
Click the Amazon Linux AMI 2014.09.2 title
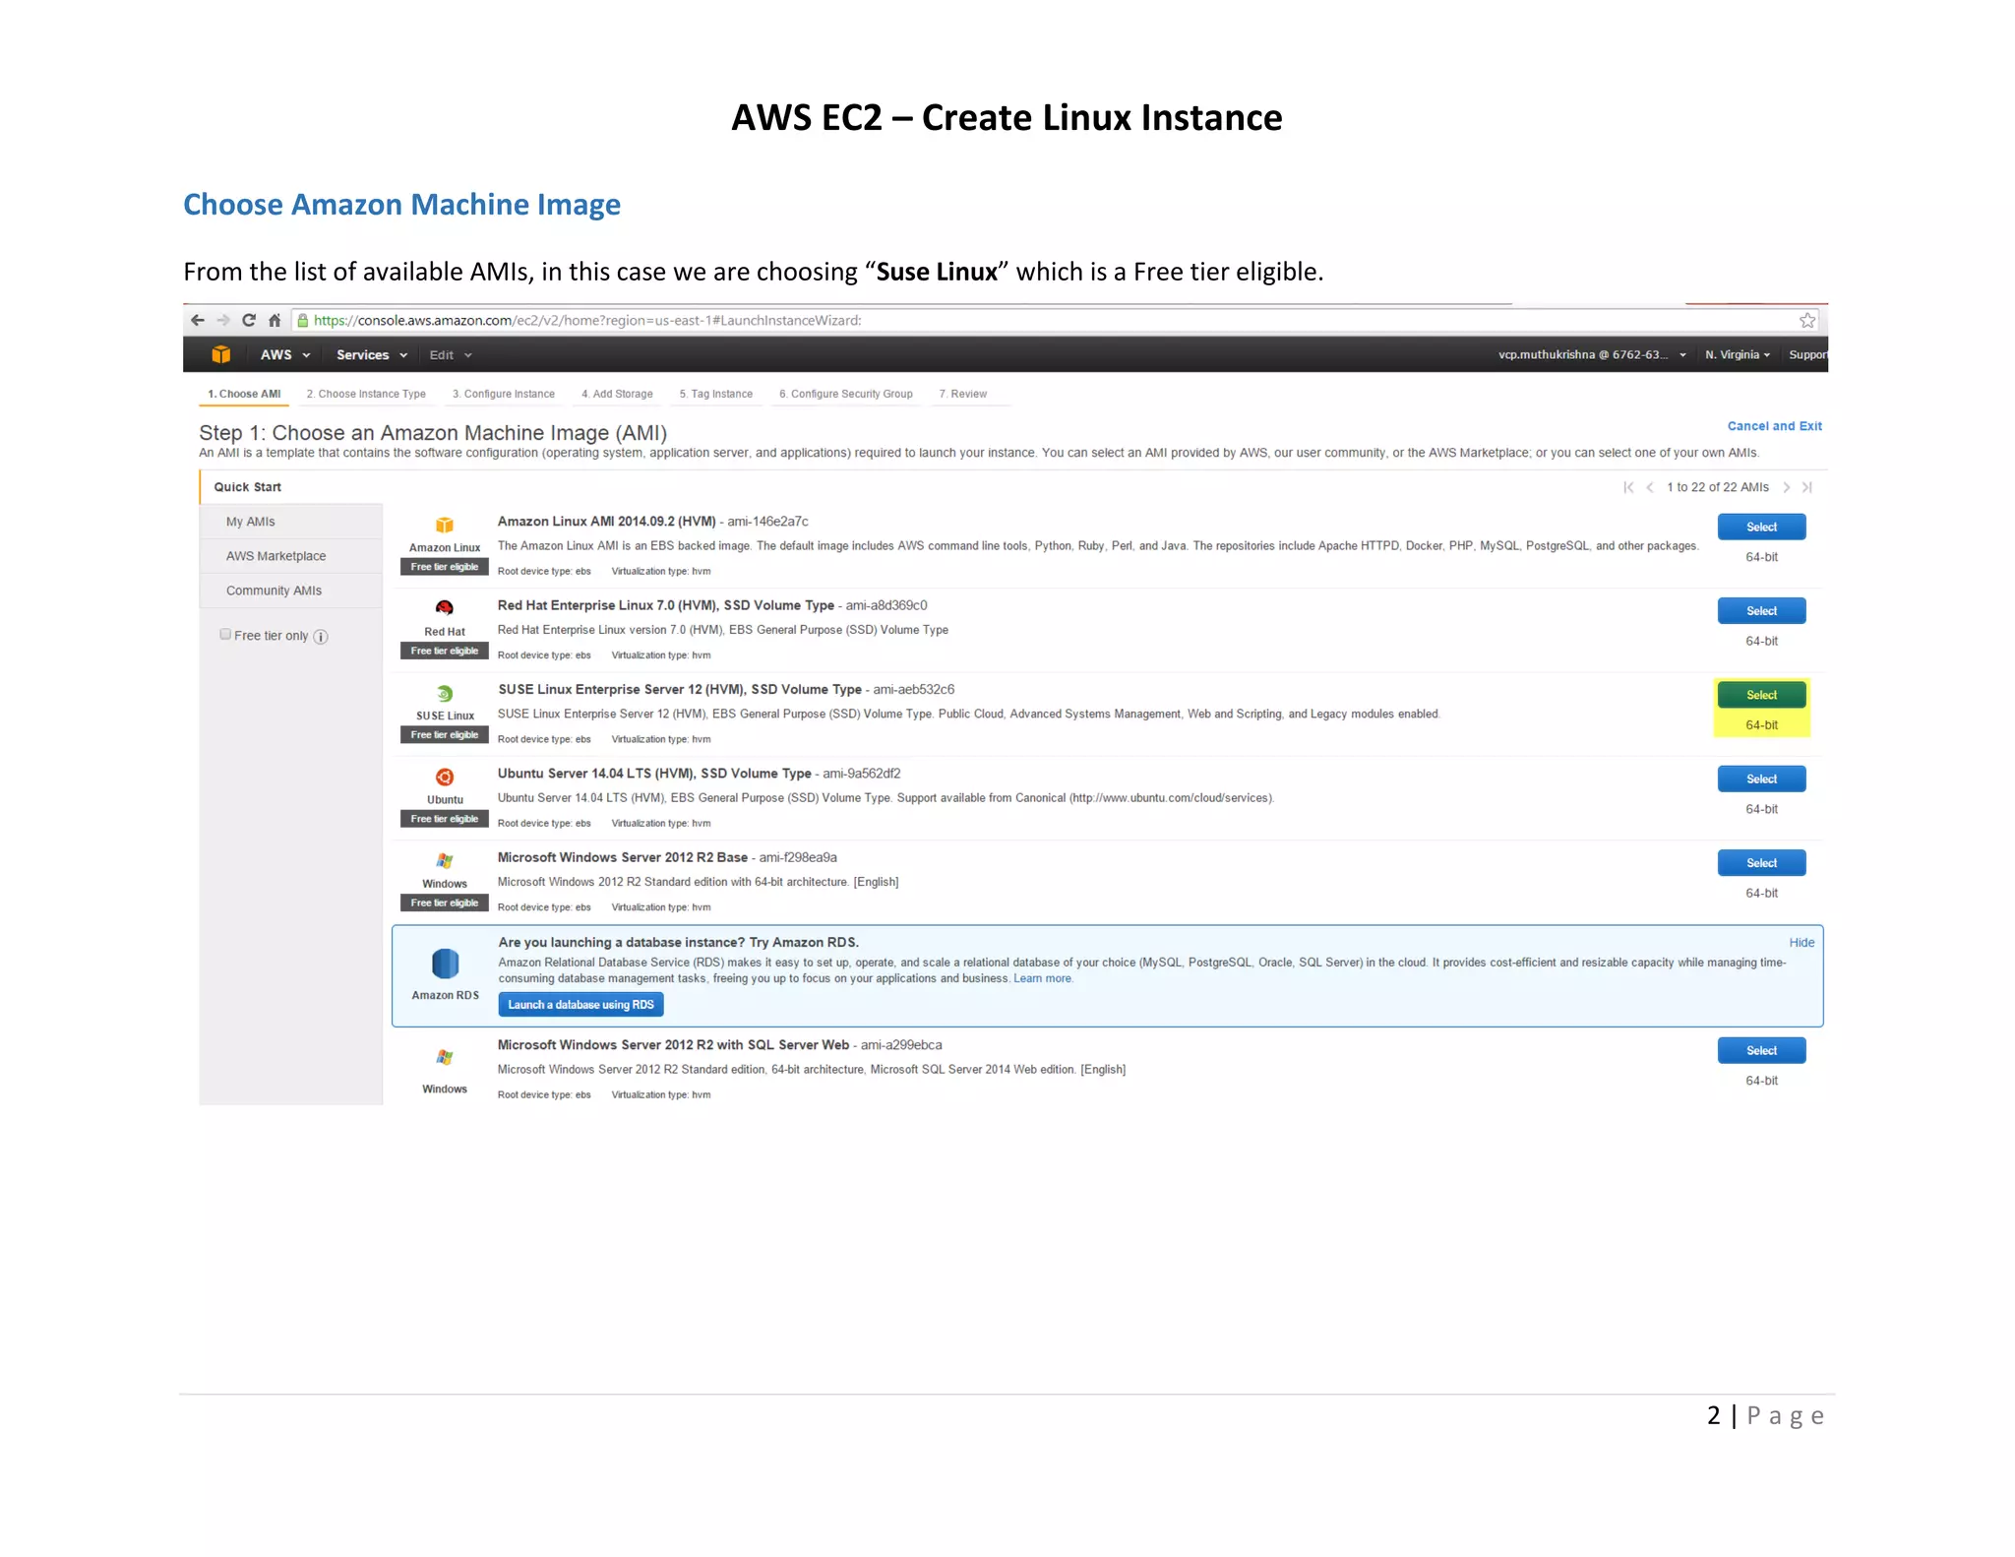pos(606,522)
